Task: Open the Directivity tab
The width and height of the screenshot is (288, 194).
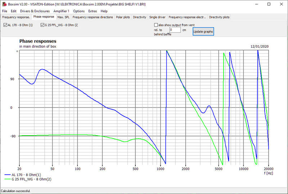Action: tap(140, 17)
